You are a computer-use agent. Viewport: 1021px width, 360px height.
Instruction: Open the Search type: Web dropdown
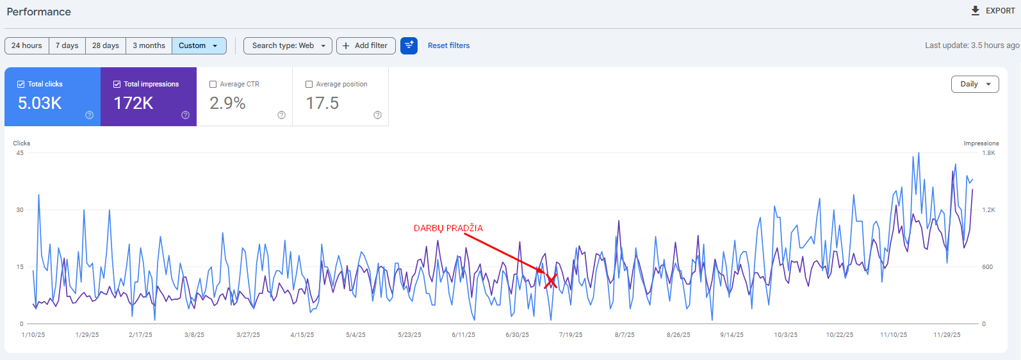point(288,45)
